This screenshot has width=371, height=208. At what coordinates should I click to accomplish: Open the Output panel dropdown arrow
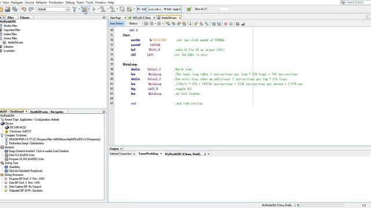121,149
